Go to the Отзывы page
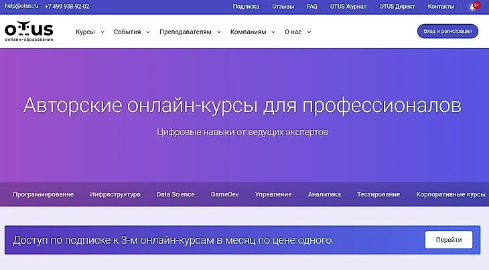The image size is (489, 270). [283, 7]
